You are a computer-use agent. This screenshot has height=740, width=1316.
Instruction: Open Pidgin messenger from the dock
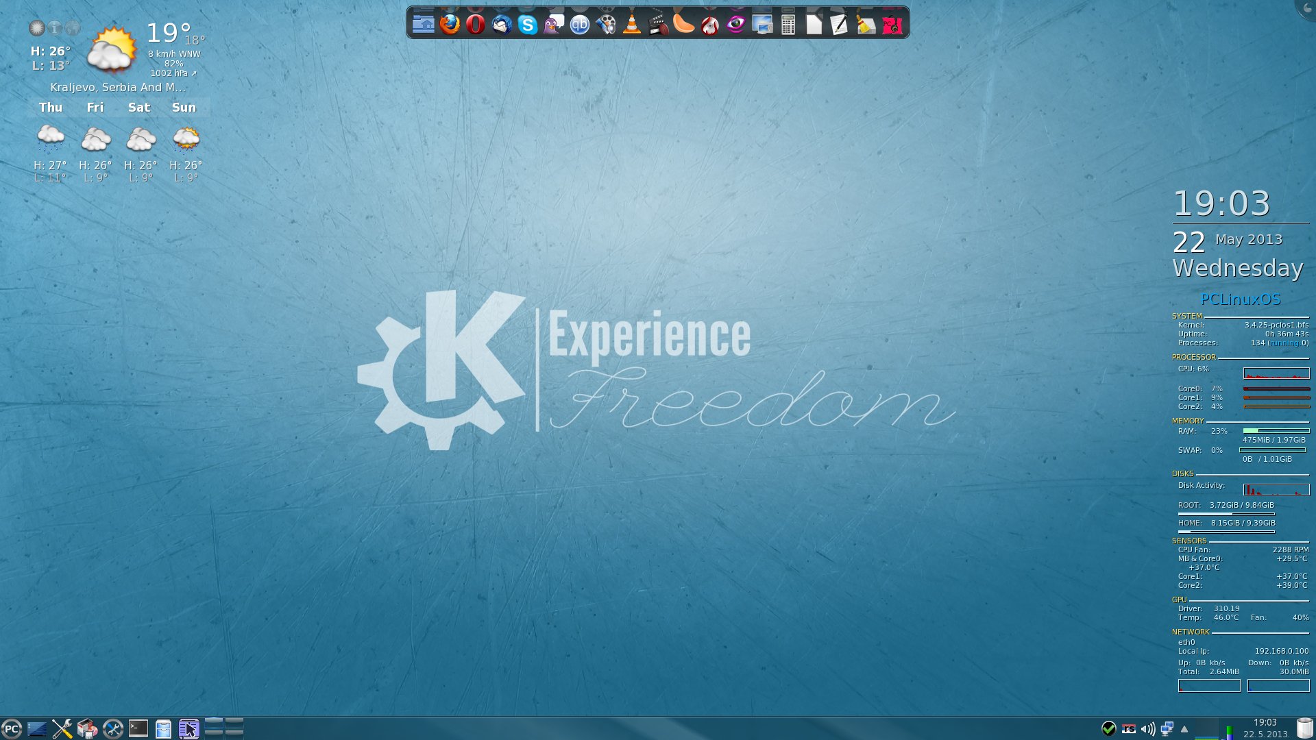click(x=554, y=25)
